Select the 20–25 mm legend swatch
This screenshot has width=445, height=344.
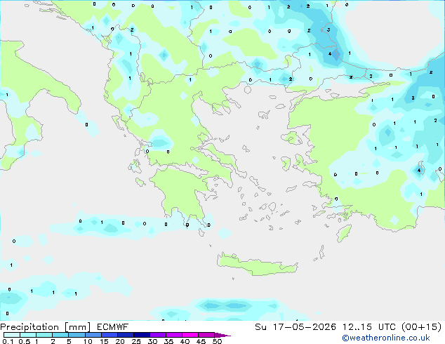pyautogui.click(x=125, y=335)
